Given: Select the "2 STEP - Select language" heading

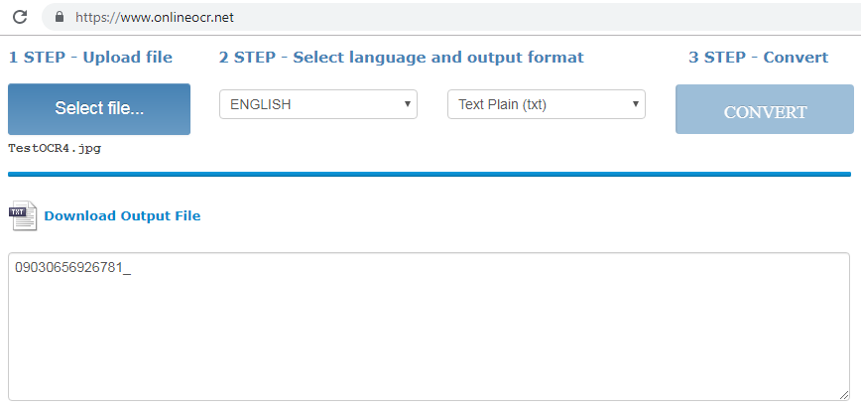Looking at the screenshot, I should (x=401, y=58).
